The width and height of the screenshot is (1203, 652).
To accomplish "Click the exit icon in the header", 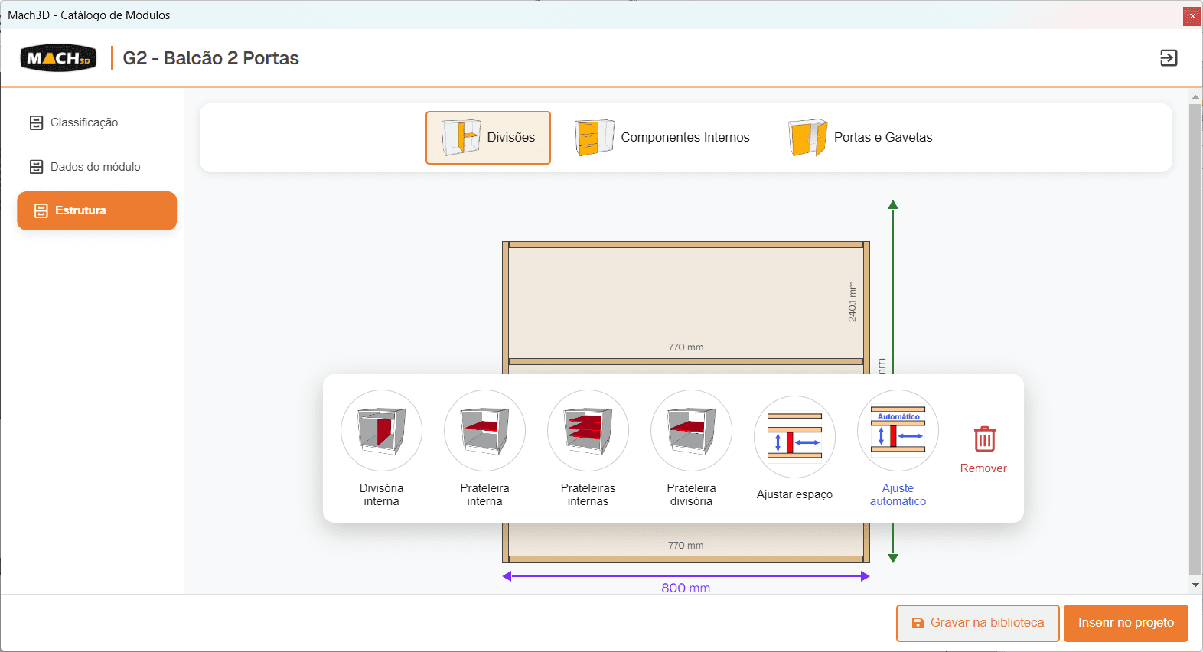I will pyautogui.click(x=1169, y=58).
